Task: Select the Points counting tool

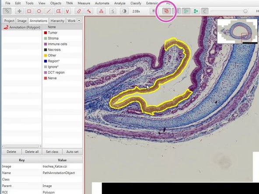Action: (x=101, y=11)
